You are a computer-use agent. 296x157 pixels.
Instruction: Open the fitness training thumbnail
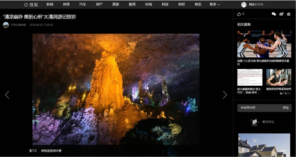pyautogui.click(x=279, y=77)
